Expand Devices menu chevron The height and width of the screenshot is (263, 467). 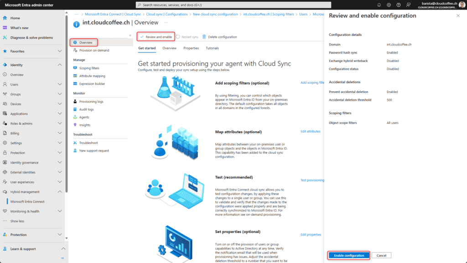coord(60,104)
